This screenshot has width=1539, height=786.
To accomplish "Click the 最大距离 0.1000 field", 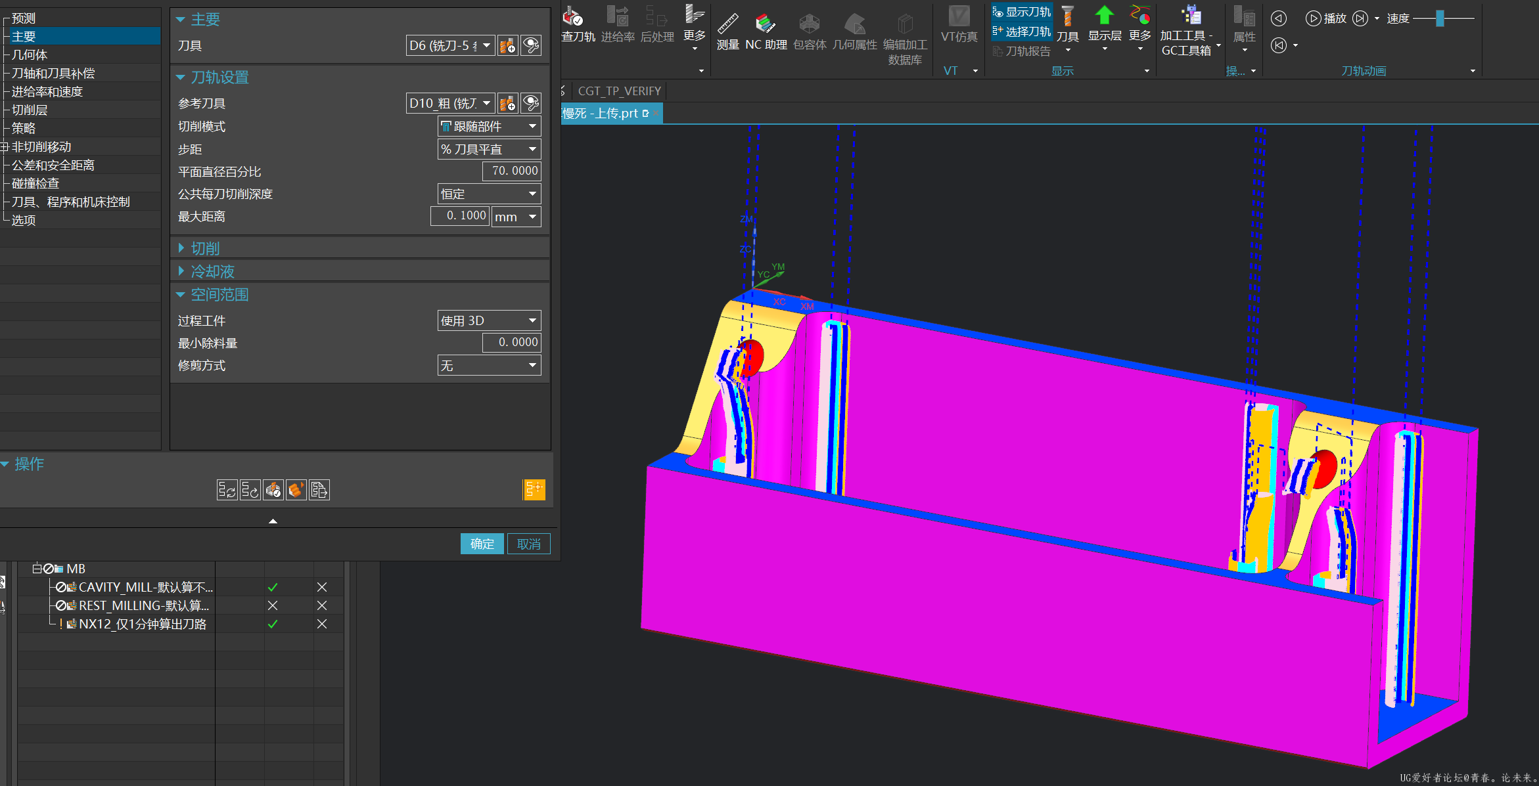I will [x=460, y=215].
